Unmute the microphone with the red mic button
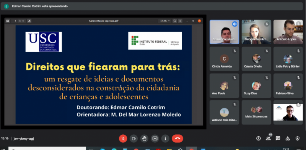 pos(123,139)
